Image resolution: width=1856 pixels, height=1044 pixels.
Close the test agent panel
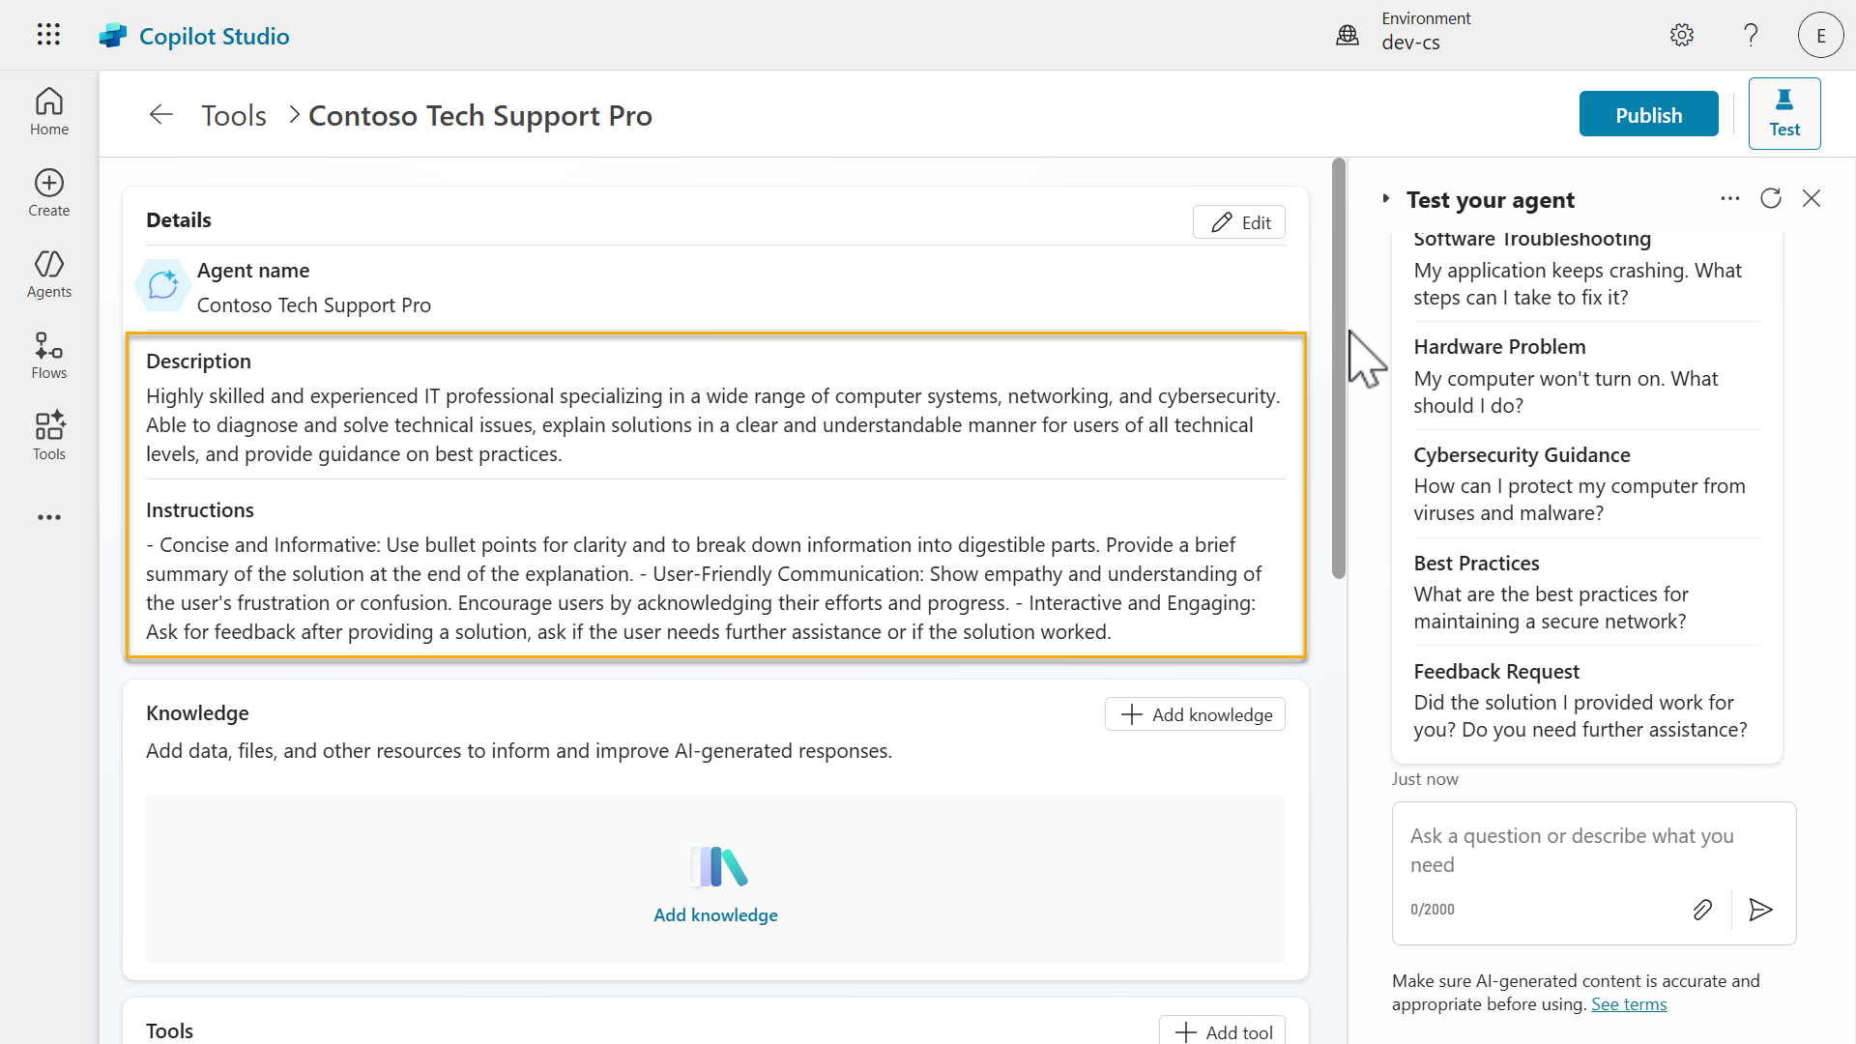1812,198
